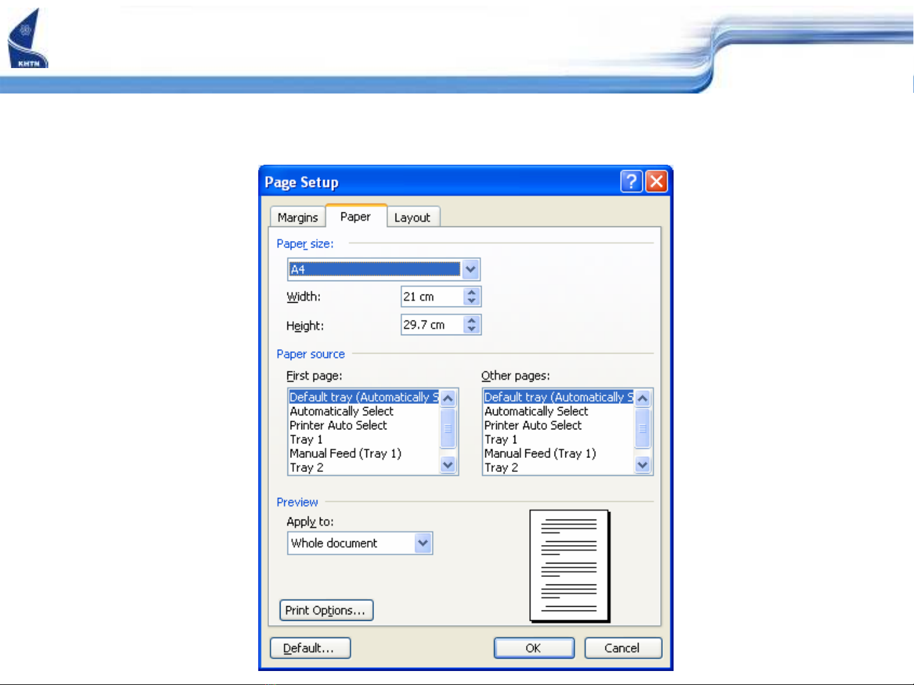Expand the Apply to dropdown

423,543
